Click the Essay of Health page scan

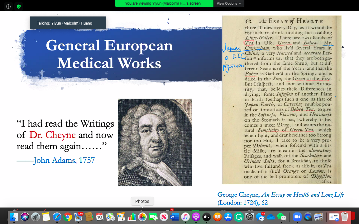(x=281, y=100)
